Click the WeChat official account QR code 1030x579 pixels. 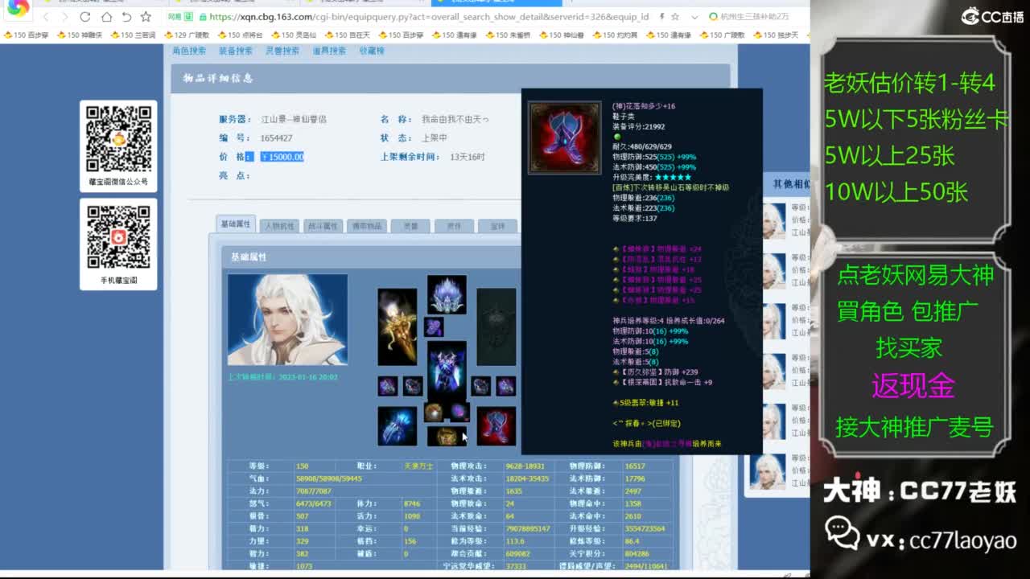pos(118,139)
